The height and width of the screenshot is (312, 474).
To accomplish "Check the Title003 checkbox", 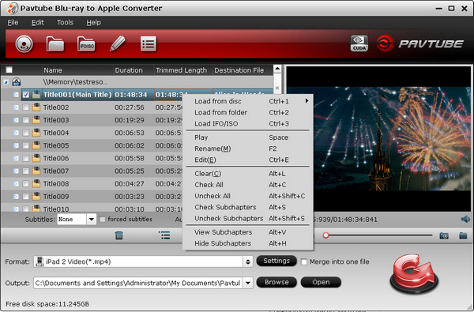I will pos(26,120).
